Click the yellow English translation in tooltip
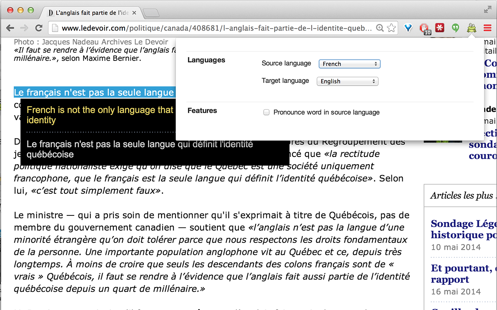This screenshot has width=497, height=310. (100, 115)
